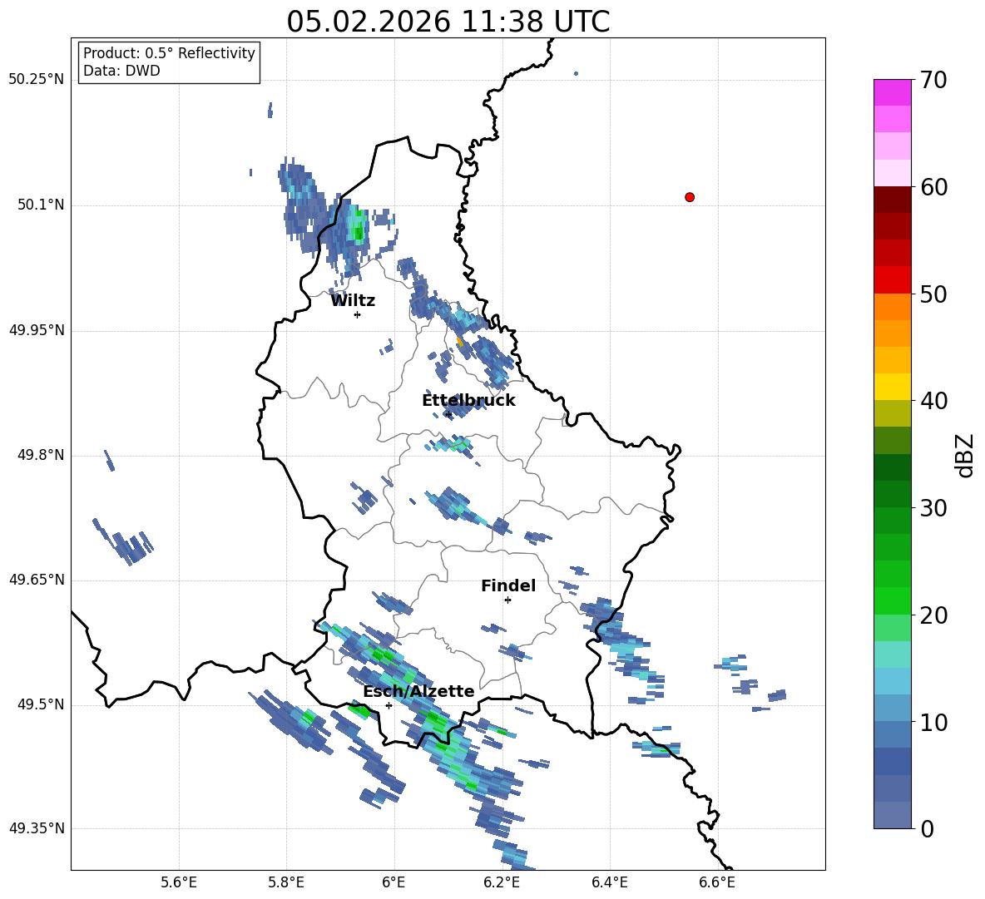Click the 49.8°N latitude label

click(41, 455)
